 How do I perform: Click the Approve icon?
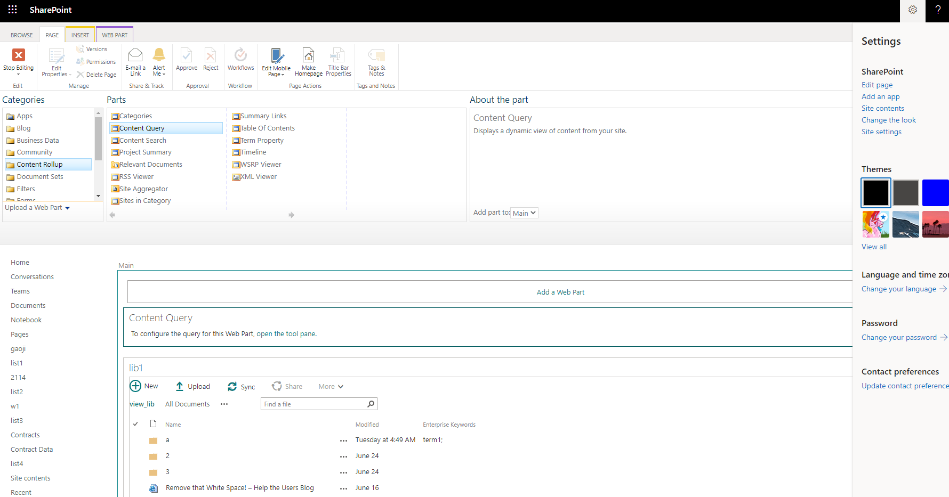pos(187,55)
